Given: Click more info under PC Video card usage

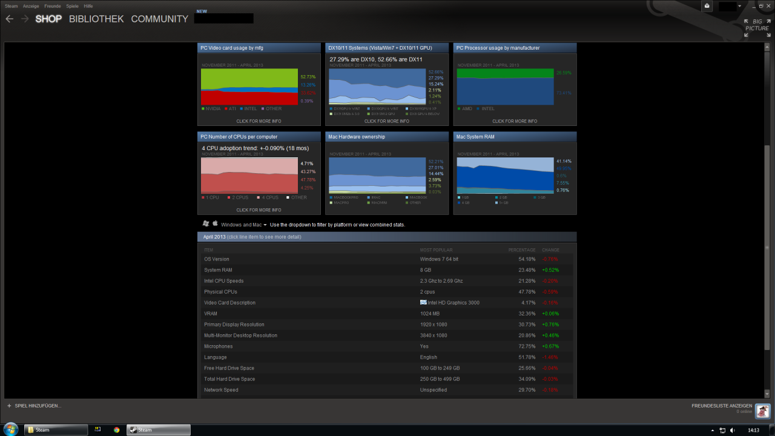Looking at the screenshot, I should (259, 121).
